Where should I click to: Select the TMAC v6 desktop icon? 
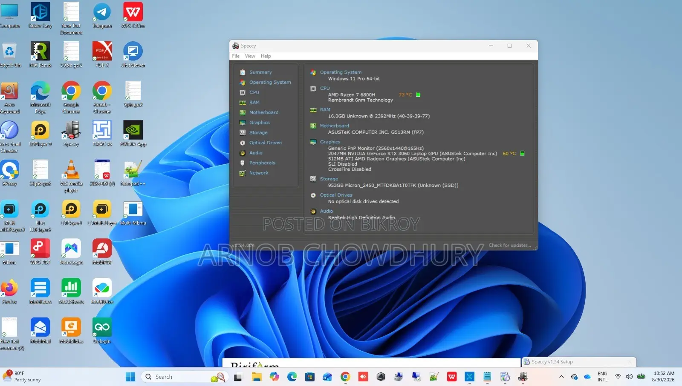tap(102, 134)
